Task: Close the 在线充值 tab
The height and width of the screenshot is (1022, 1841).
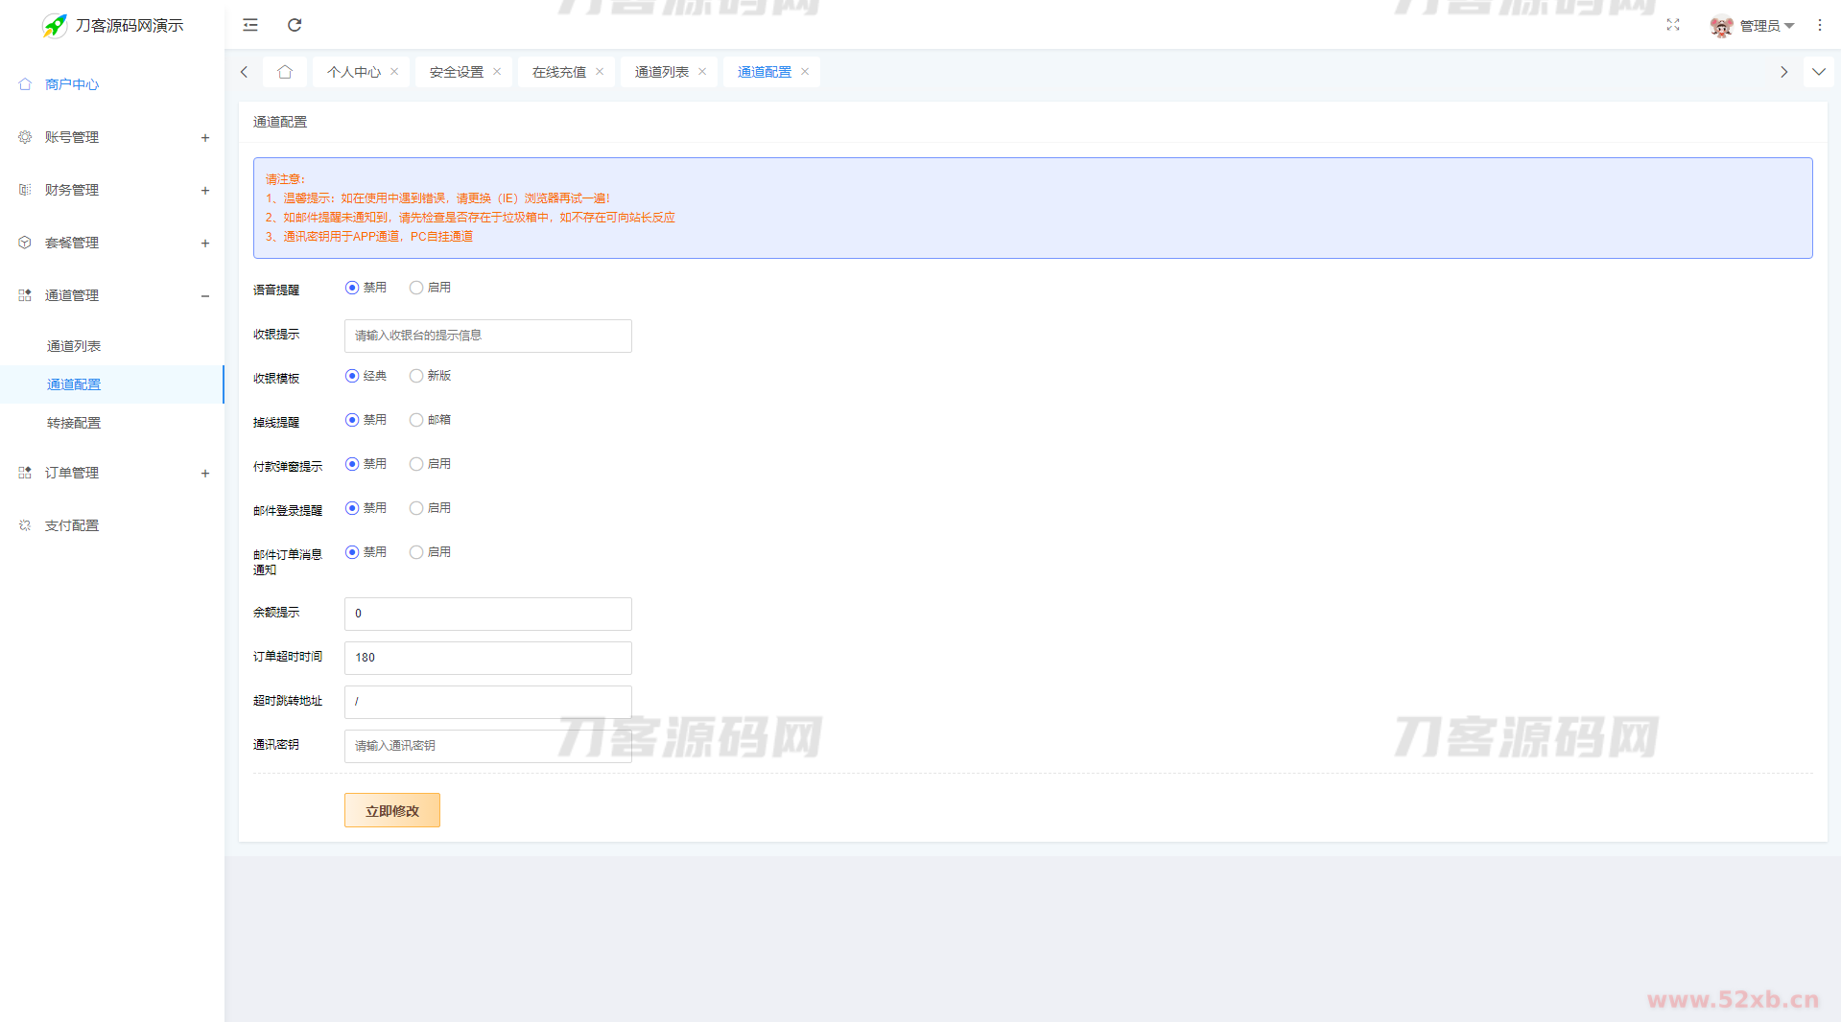Action: pyautogui.click(x=600, y=72)
